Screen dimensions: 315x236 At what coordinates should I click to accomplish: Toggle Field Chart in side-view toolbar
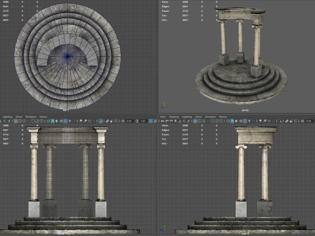pyautogui.click(x=212, y=121)
